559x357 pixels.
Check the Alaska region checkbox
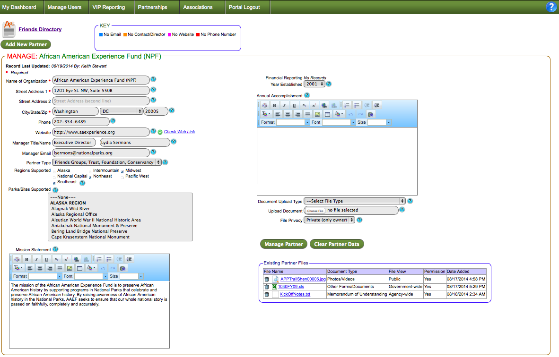click(54, 171)
